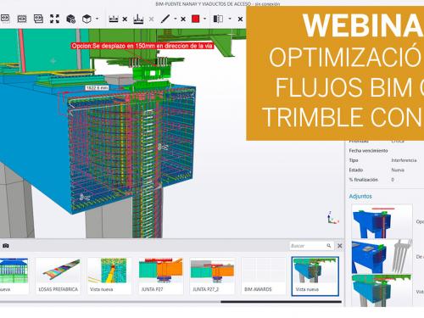Open the second attachment thumbnail with piles

pyautogui.click(x=382, y=257)
